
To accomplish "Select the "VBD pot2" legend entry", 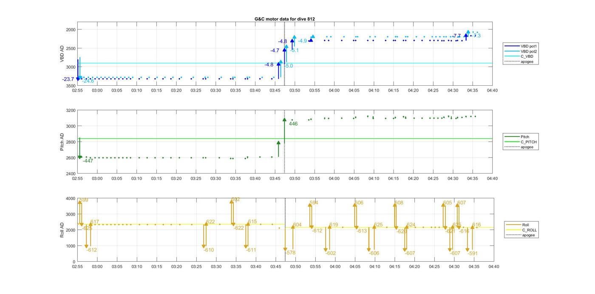I will click(529, 51).
